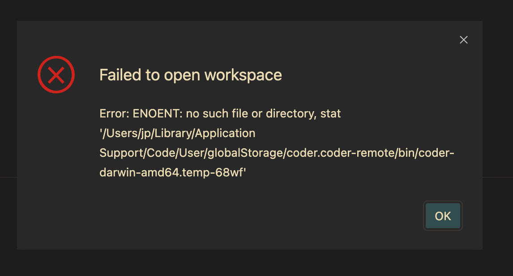Click the OK button to dismiss
This screenshot has height=276, width=513.
pos(443,216)
